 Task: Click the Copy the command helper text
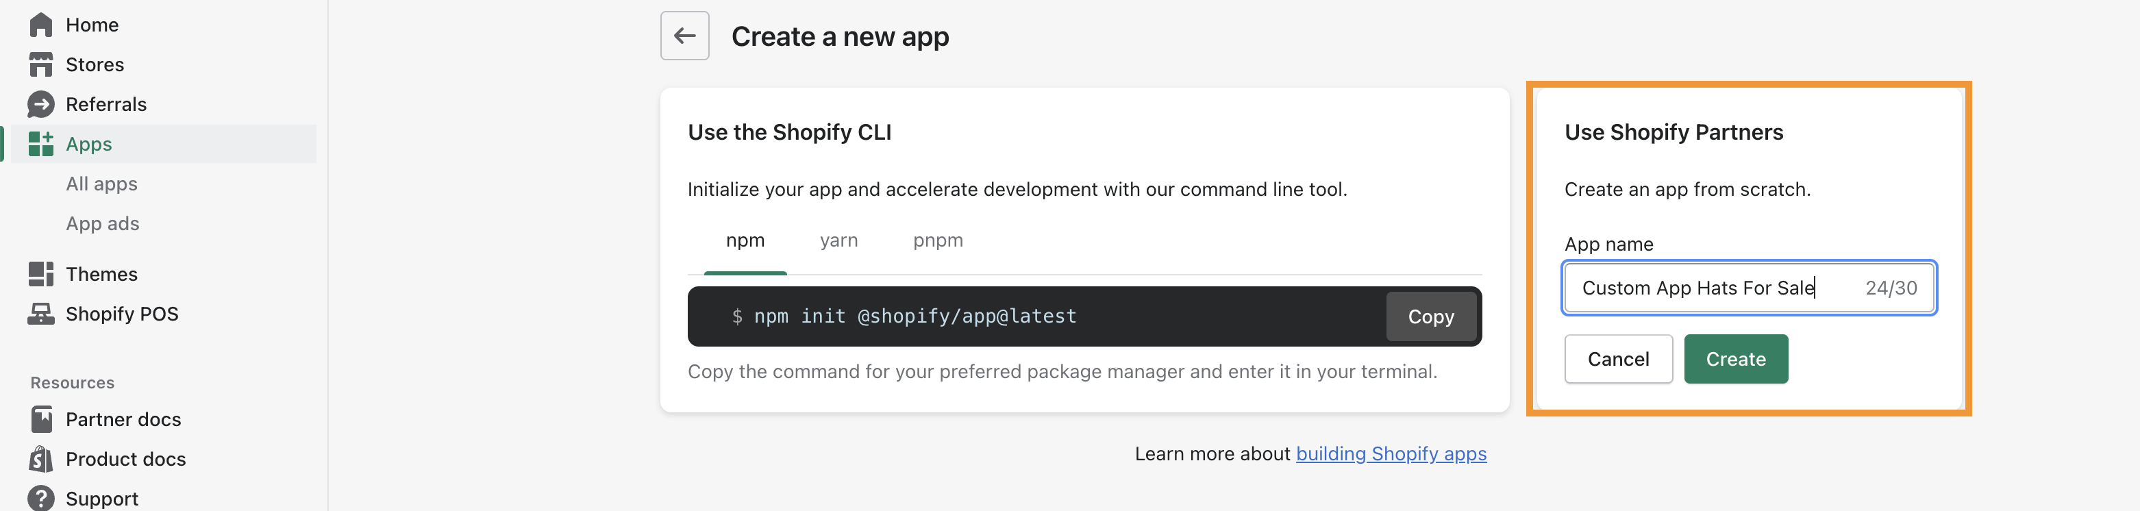pos(1062,371)
